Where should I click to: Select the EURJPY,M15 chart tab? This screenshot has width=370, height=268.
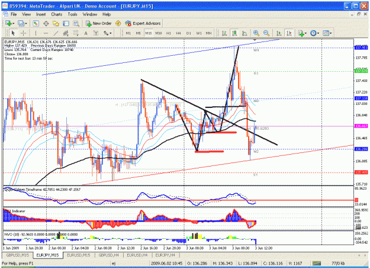48,255
